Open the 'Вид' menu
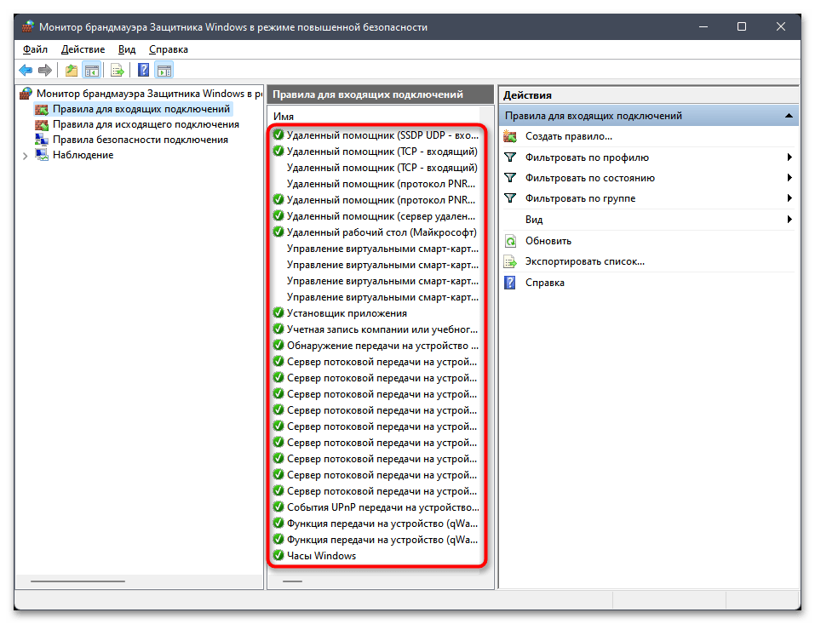The width and height of the screenshot is (815, 624). (127, 49)
